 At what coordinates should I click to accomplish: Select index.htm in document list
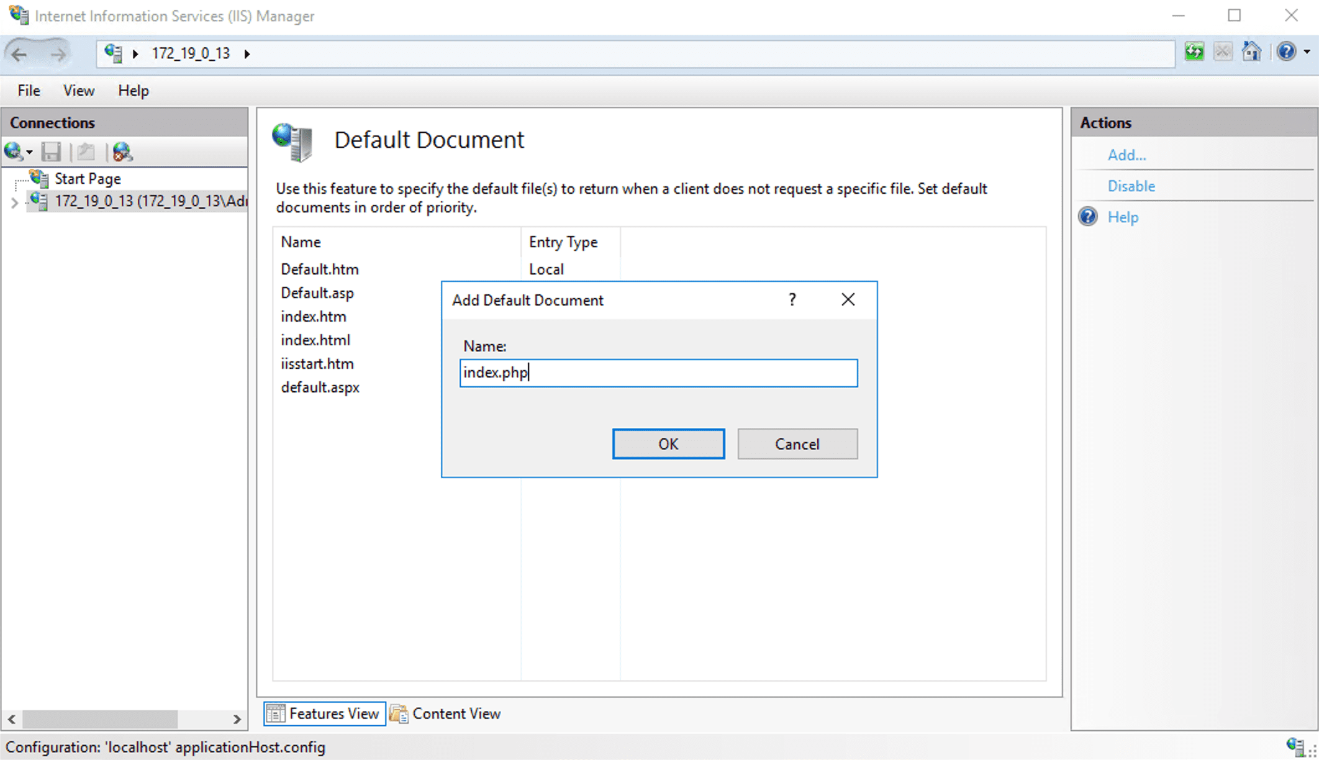click(x=314, y=317)
